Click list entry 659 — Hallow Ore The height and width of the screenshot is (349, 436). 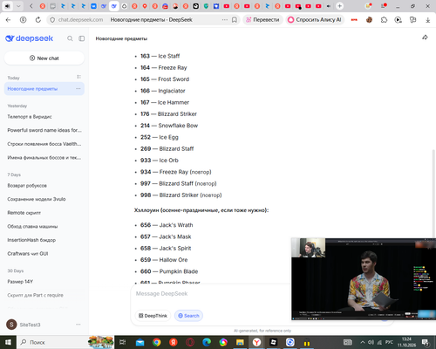pyautogui.click(x=164, y=260)
